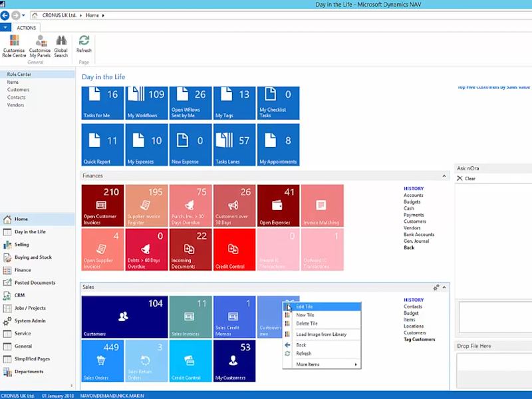Open Customers over 30 Days tile
Screen dimensions: 532x399
pos(235,205)
